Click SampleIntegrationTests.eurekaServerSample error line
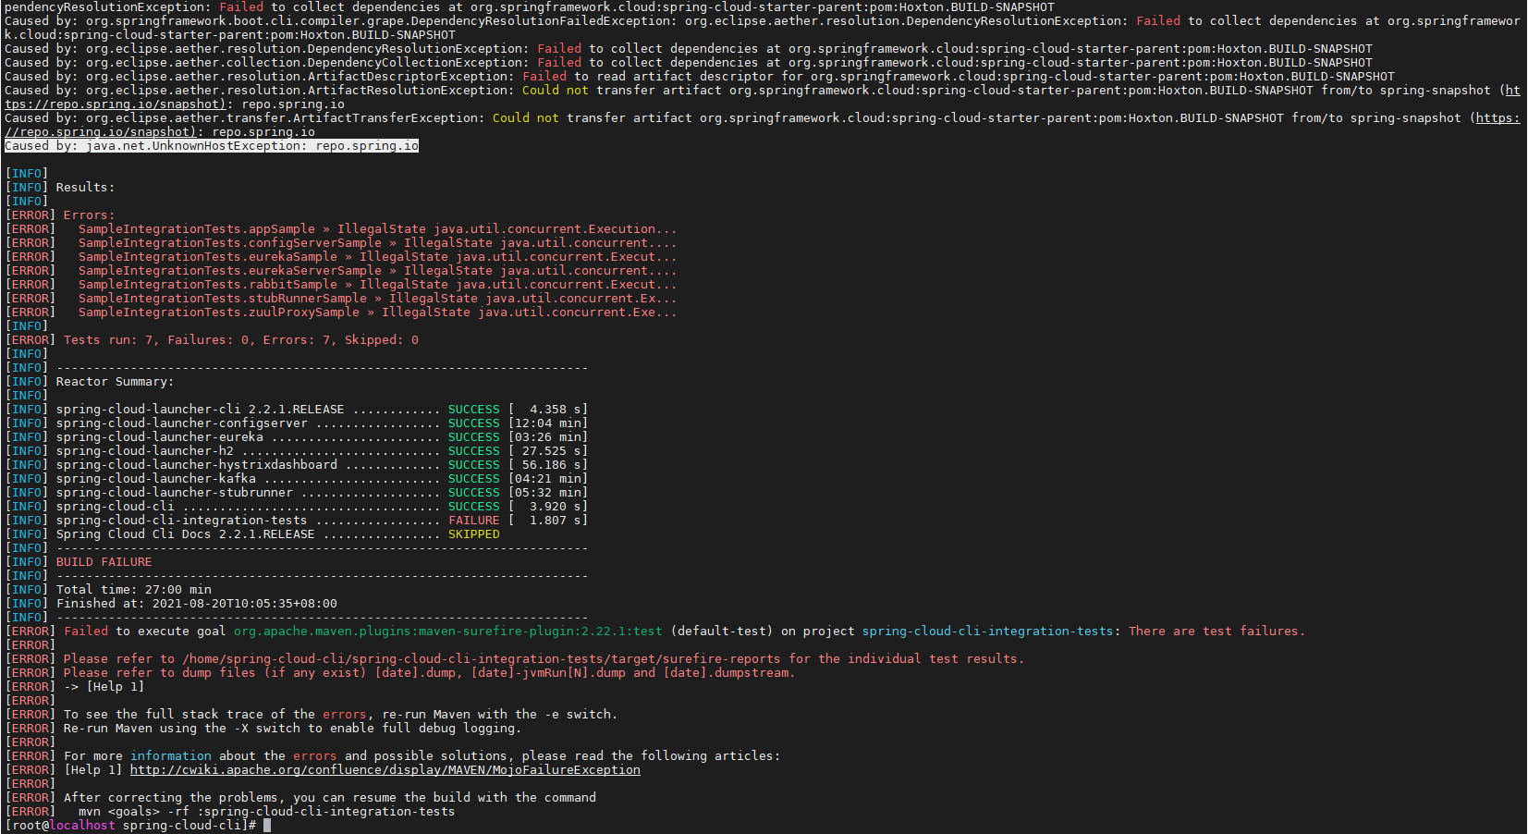The image size is (1528, 834). click(x=377, y=271)
